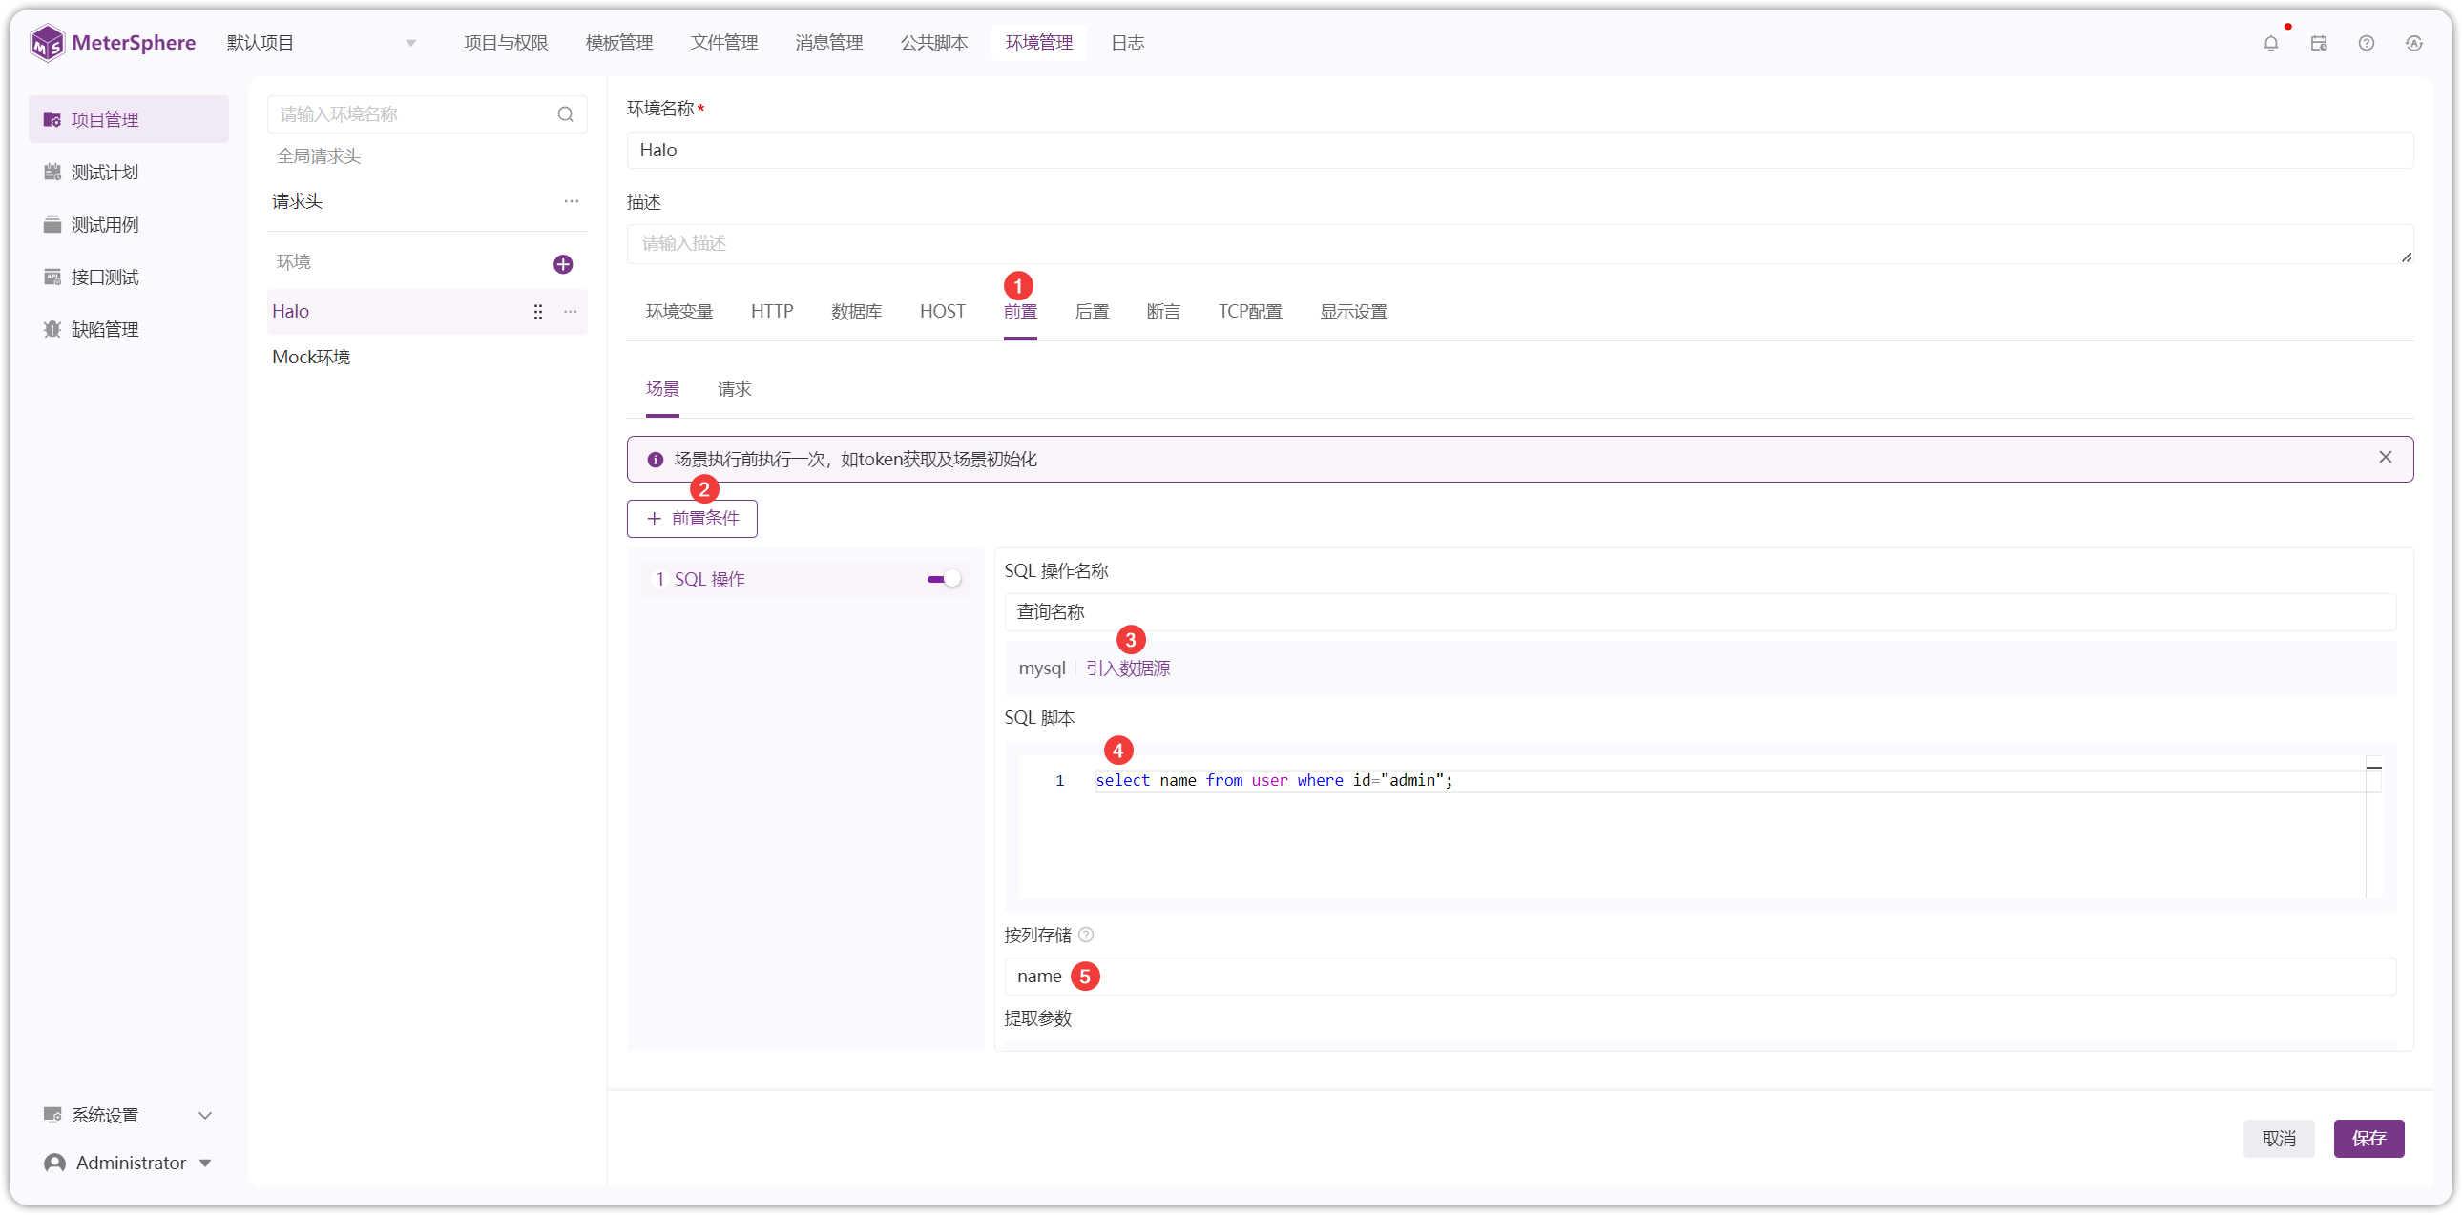Add a new environment with plus icon
This screenshot has height=1215, width=2462.
point(563,264)
